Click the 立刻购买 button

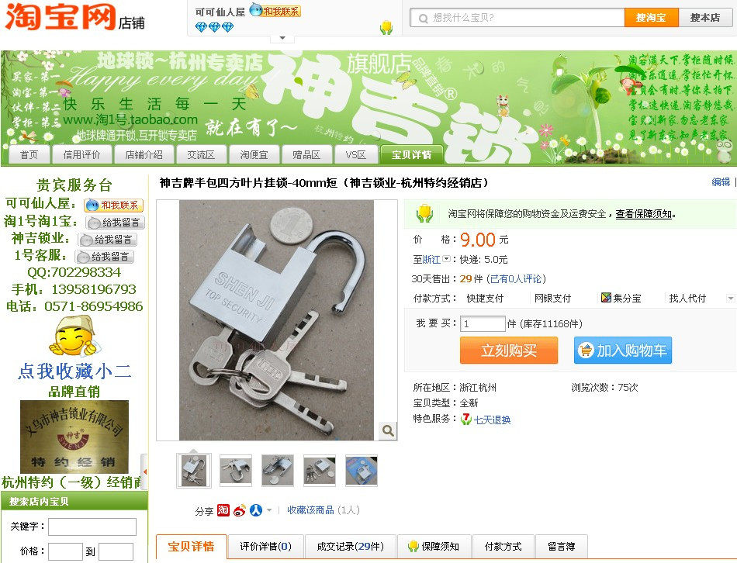coord(509,350)
